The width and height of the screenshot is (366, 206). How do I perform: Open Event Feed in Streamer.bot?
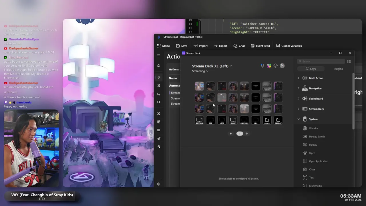[260, 46]
